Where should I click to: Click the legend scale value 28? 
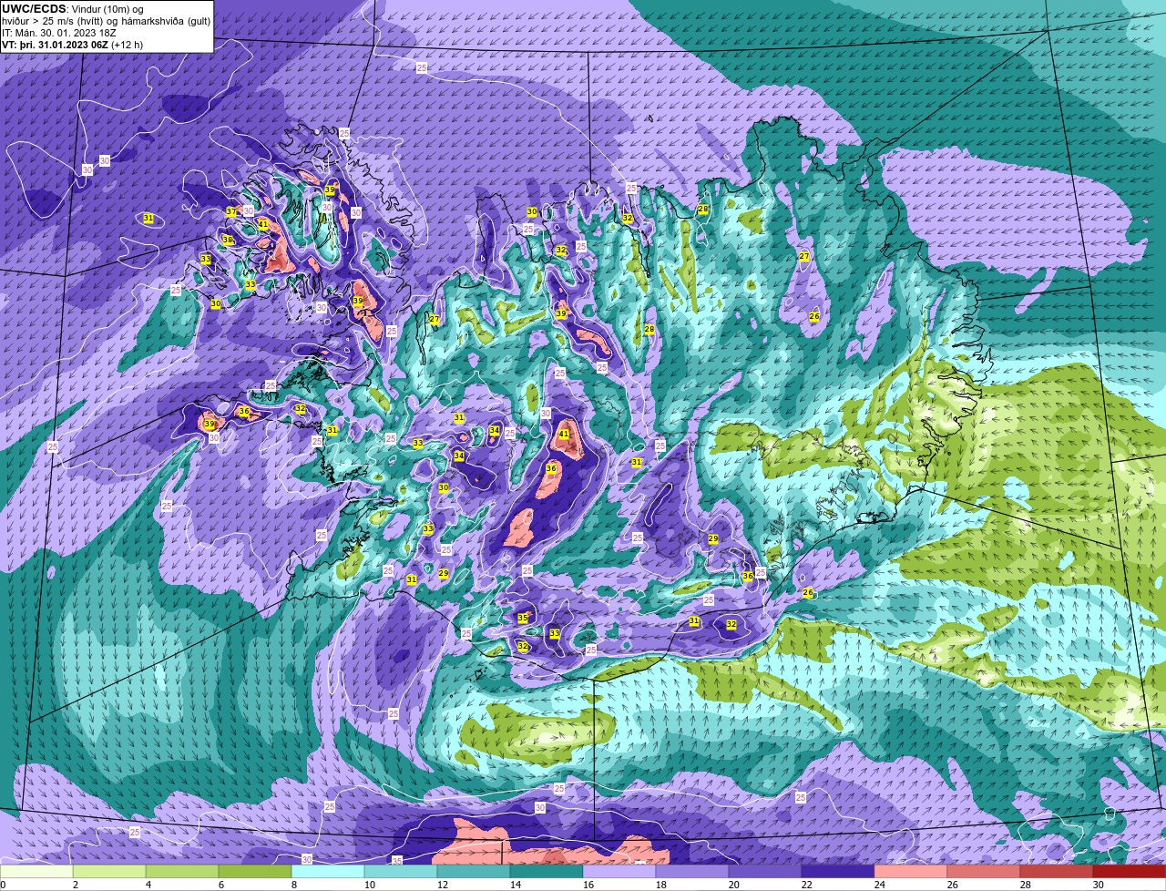point(1025,885)
